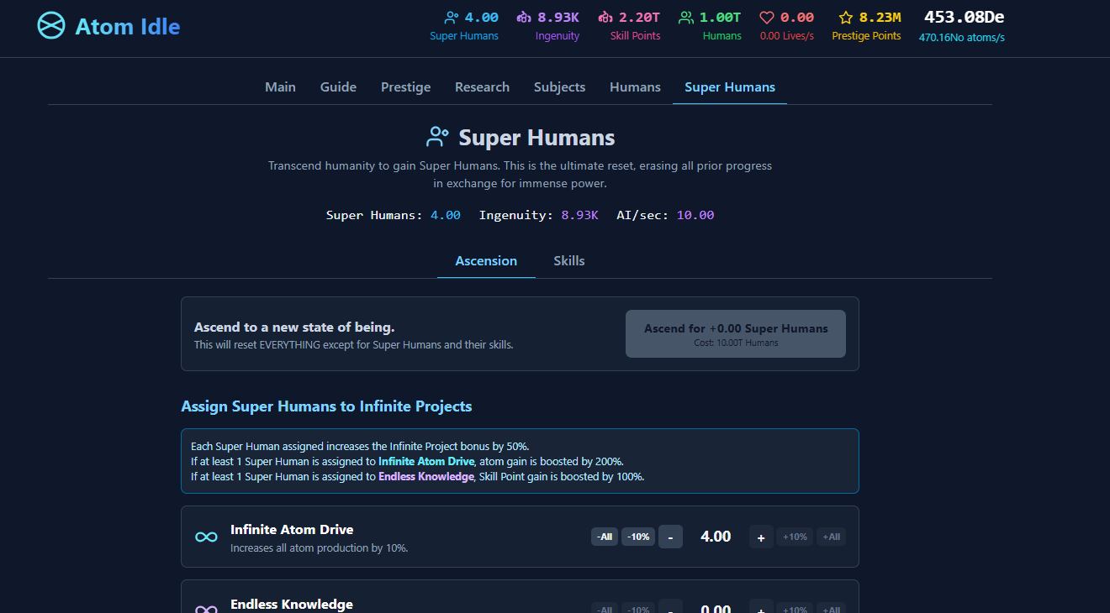Click the 8.23M Prestige Points value
1110x613 pixels.
pos(880,17)
